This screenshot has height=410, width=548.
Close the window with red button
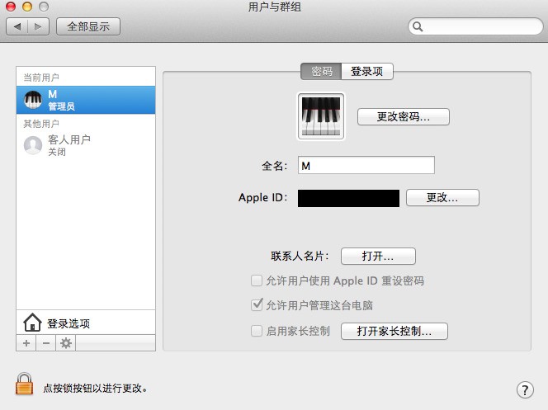coord(11,7)
